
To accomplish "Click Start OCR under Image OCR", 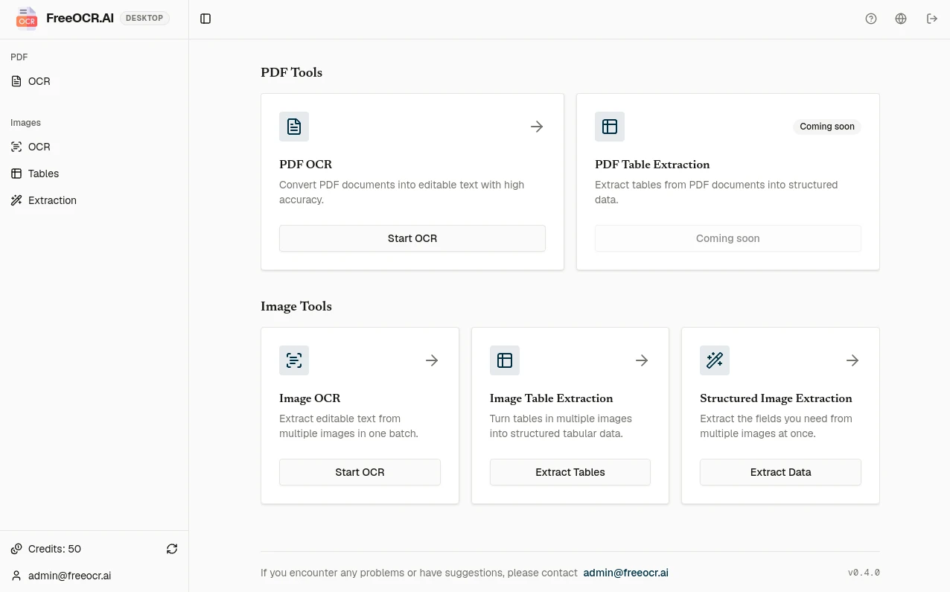I will [360, 472].
